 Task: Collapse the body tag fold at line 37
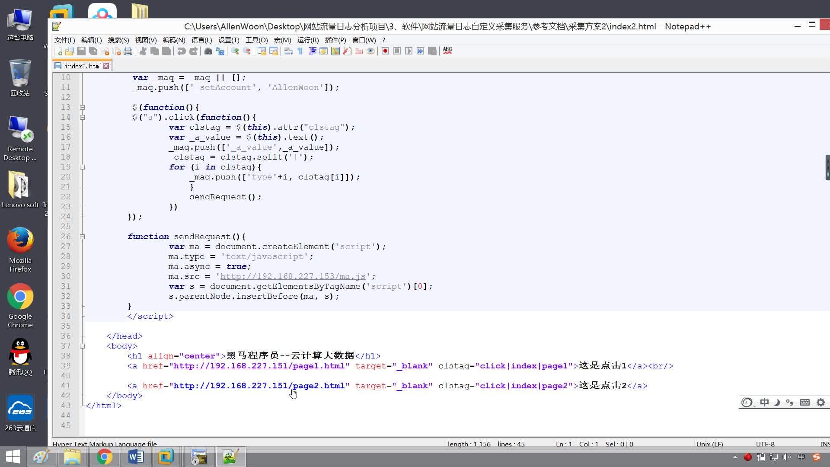tap(82, 346)
